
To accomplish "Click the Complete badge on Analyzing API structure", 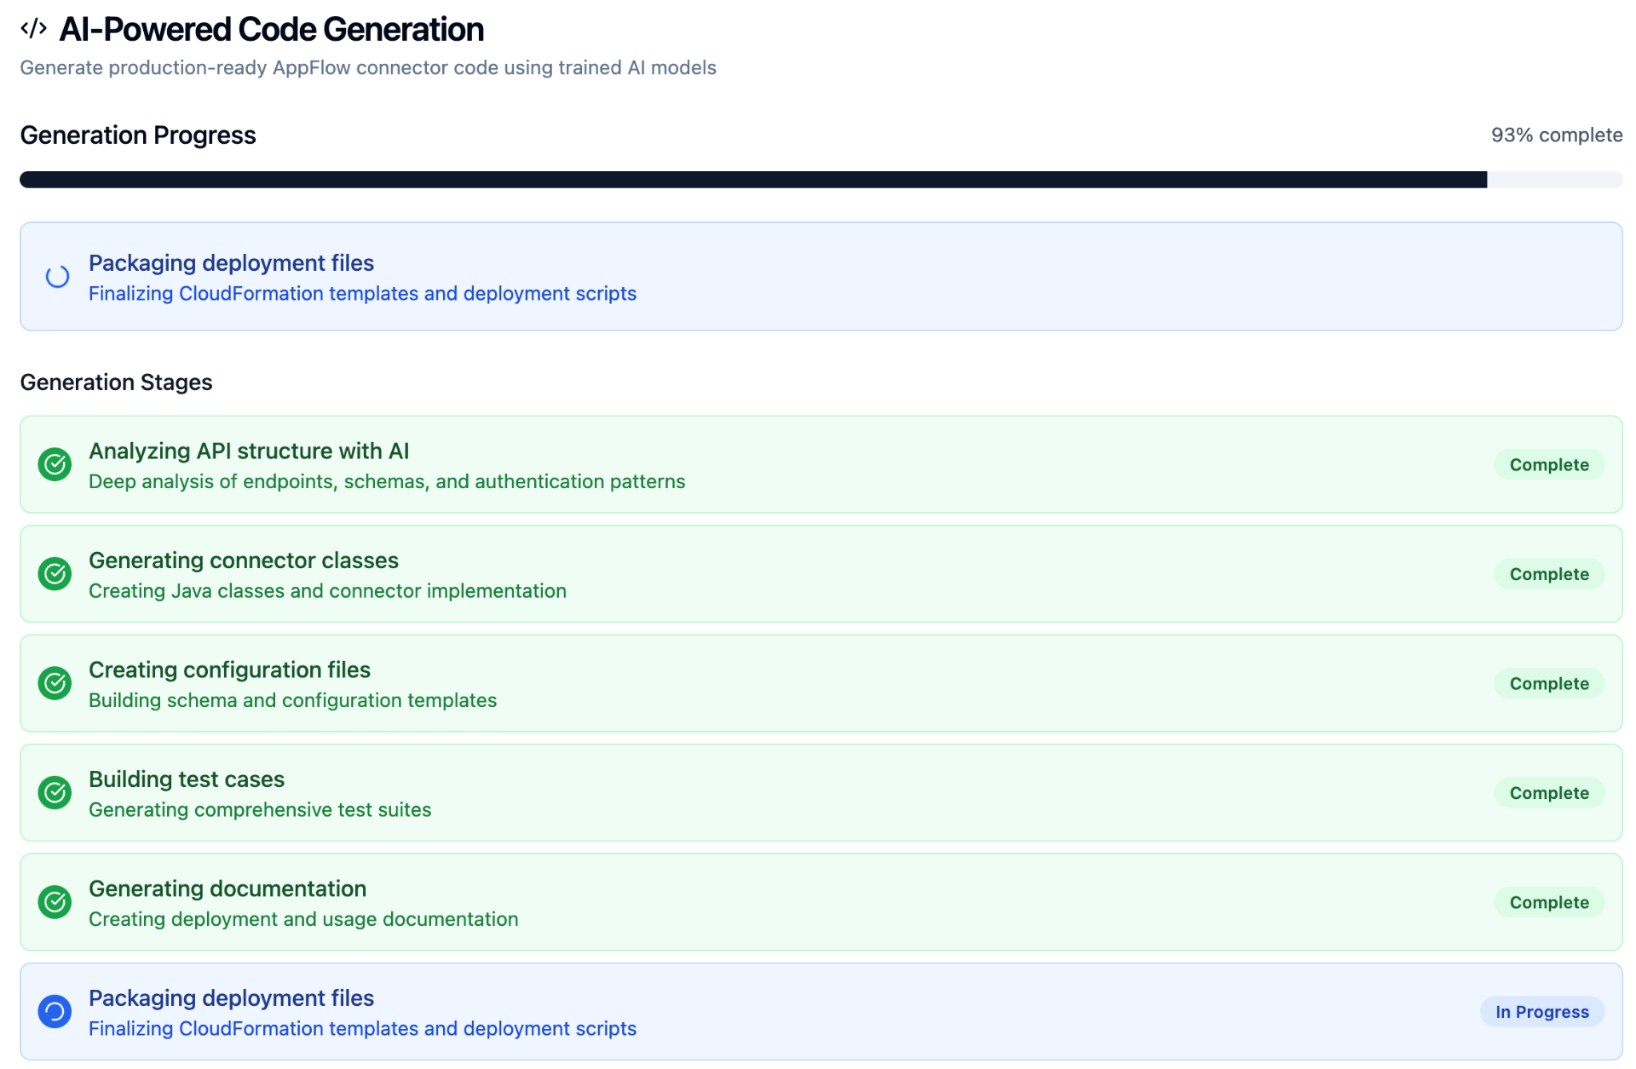I will click(x=1548, y=464).
